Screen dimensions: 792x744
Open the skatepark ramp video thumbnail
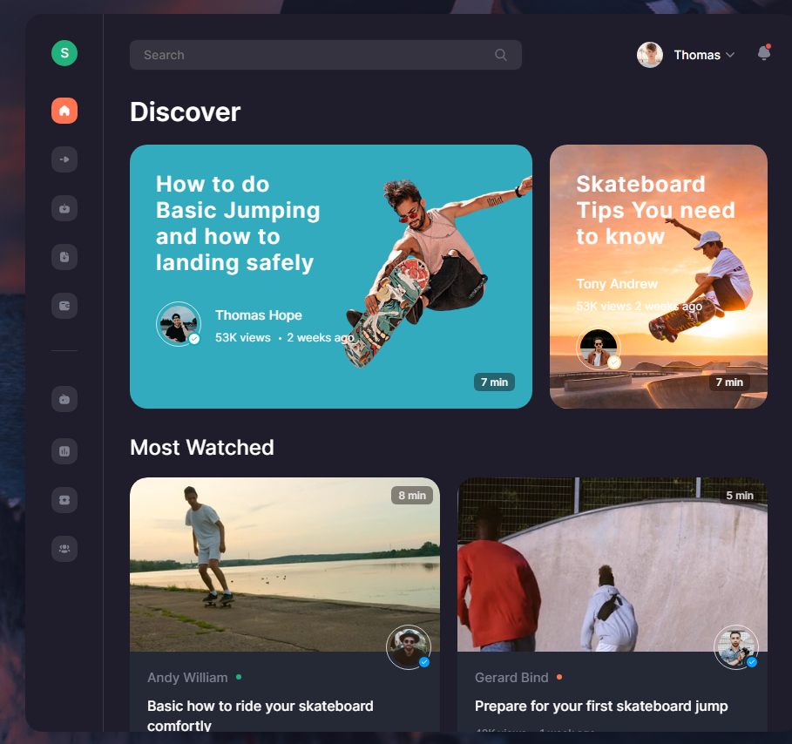613,565
